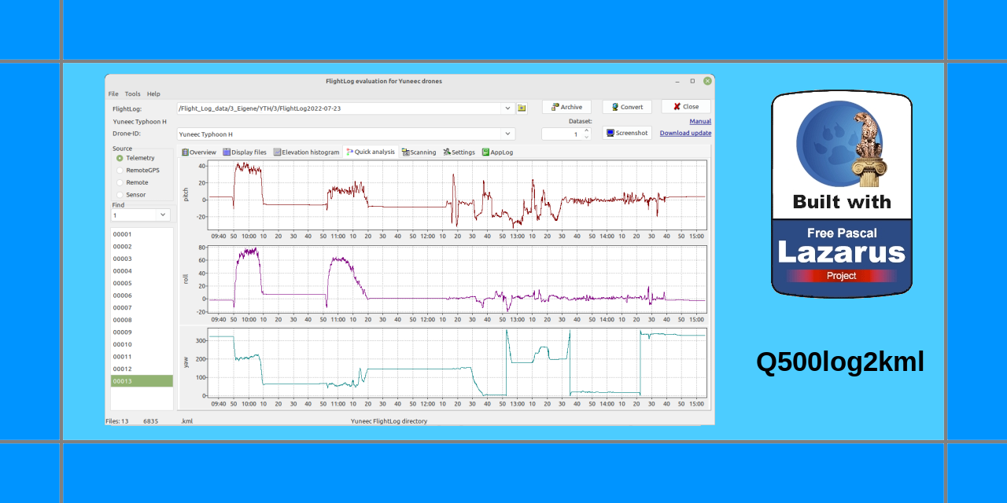The width and height of the screenshot is (1007, 503).
Task: Switch to the Display files tab
Action: (245, 152)
